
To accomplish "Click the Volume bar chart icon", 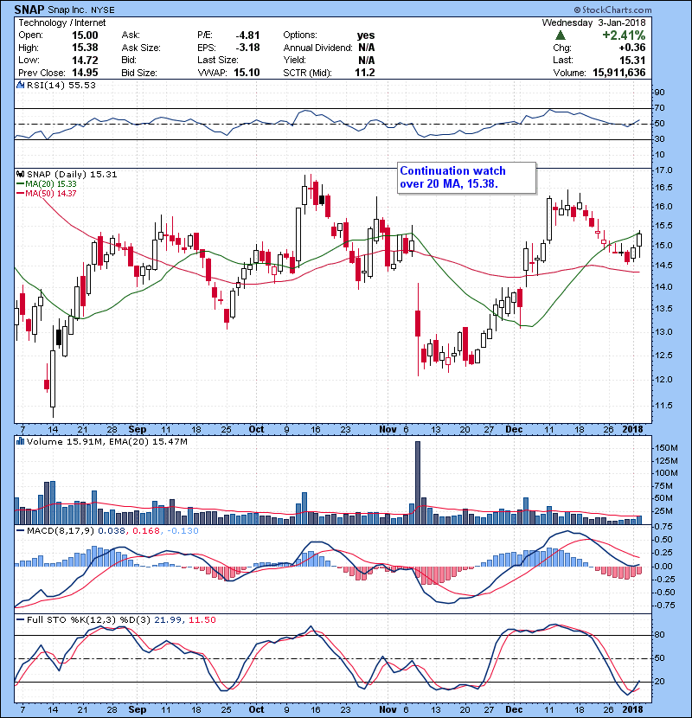I will click(x=20, y=442).
